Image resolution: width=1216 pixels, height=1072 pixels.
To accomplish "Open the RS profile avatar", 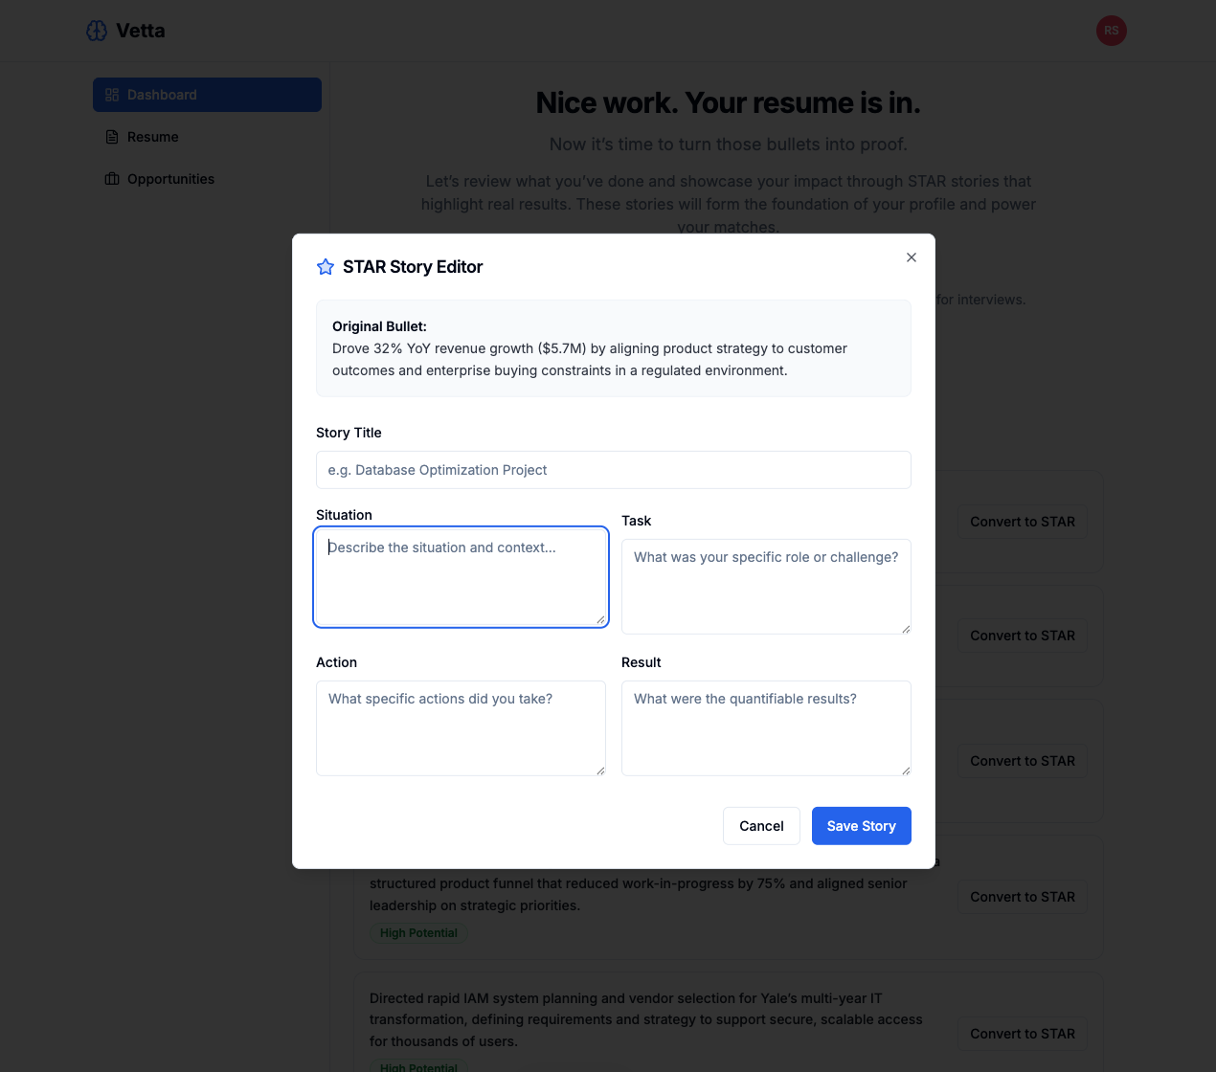I will click(x=1111, y=30).
